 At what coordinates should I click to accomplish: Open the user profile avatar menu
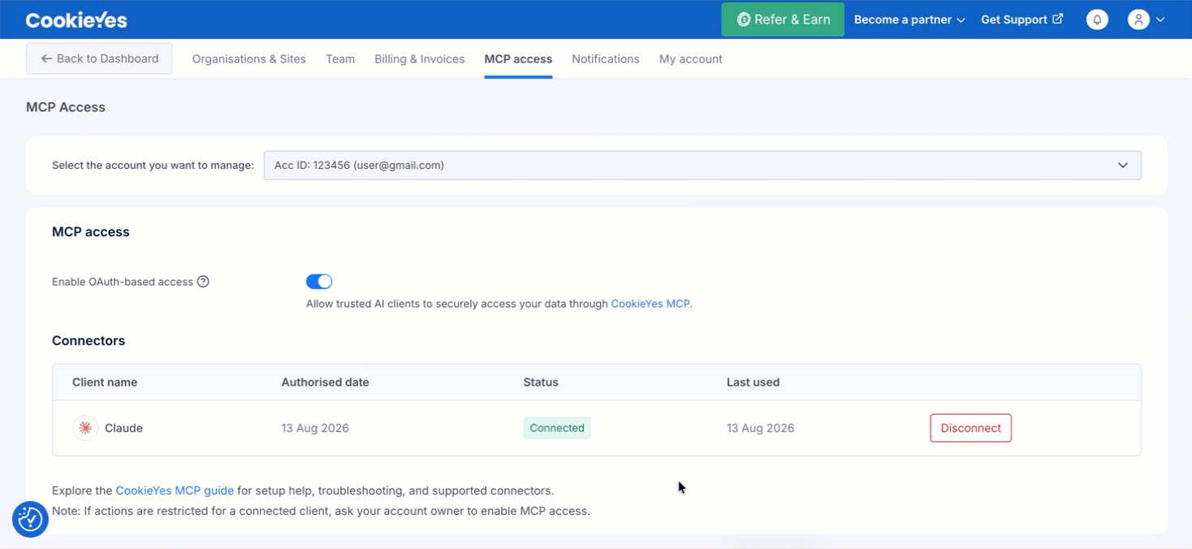click(x=1138, y=19)
